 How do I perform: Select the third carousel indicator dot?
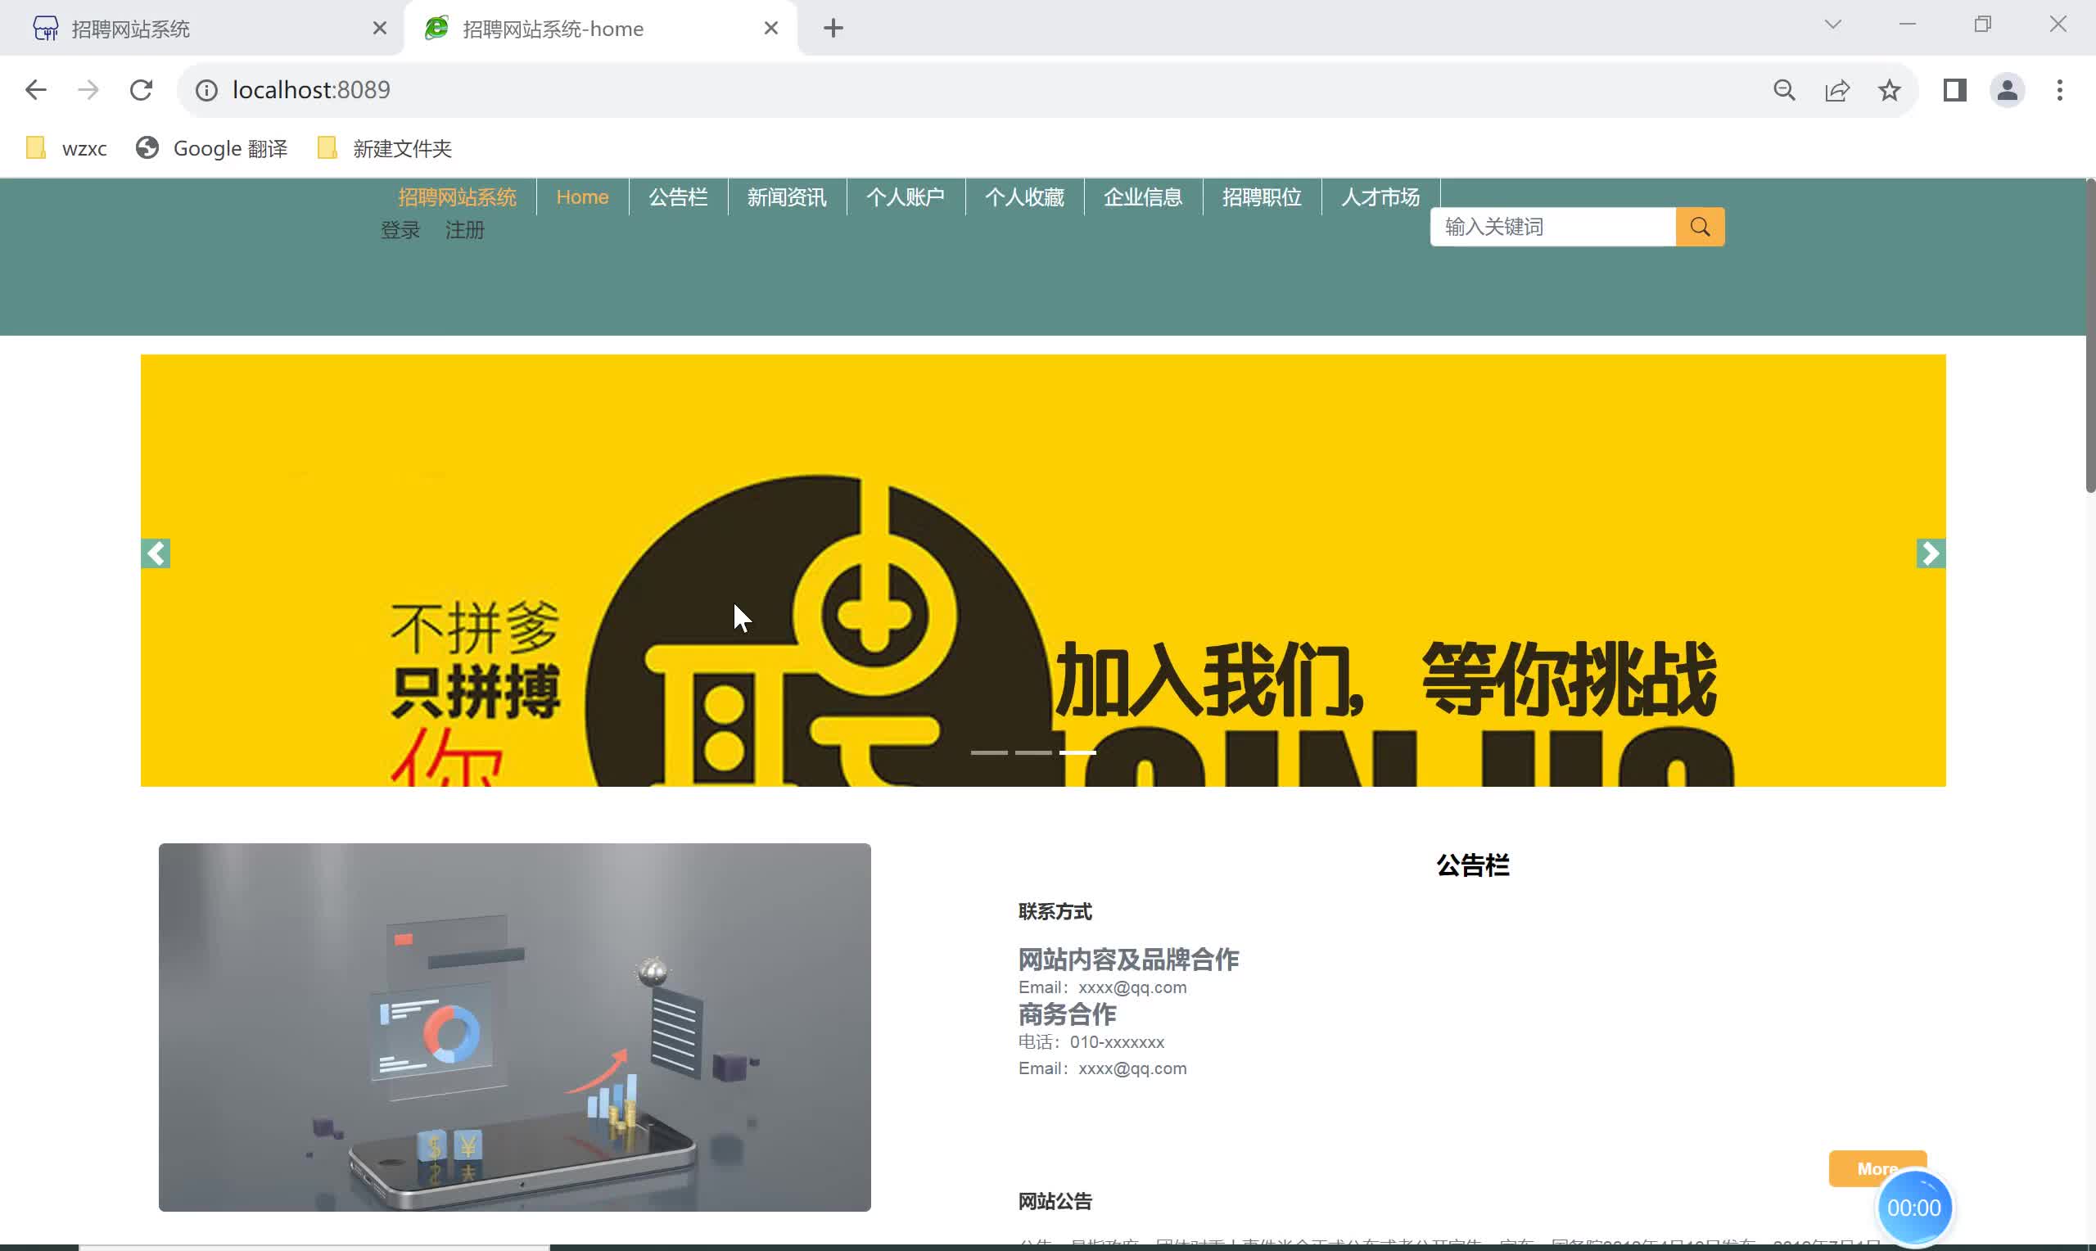[x=1079, y=752]
